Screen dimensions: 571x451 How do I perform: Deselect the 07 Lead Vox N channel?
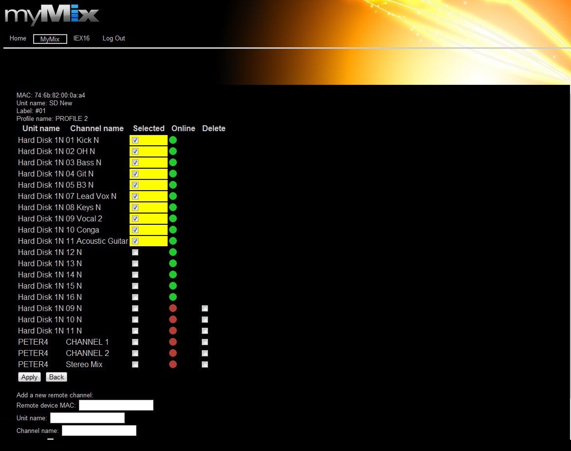coord(135,196)
